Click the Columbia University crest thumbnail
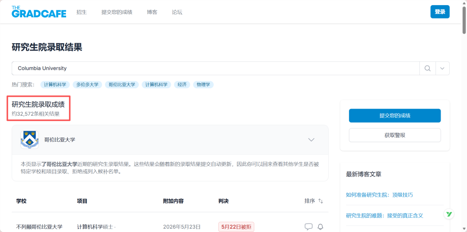 click(29, 140)
